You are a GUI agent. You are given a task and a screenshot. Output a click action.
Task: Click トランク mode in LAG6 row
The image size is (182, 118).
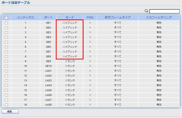(x=70, y=95)
